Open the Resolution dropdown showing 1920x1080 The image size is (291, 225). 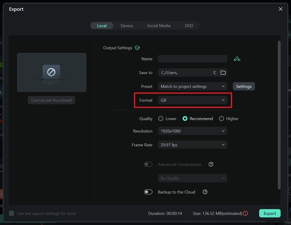(x=192, y=131)
